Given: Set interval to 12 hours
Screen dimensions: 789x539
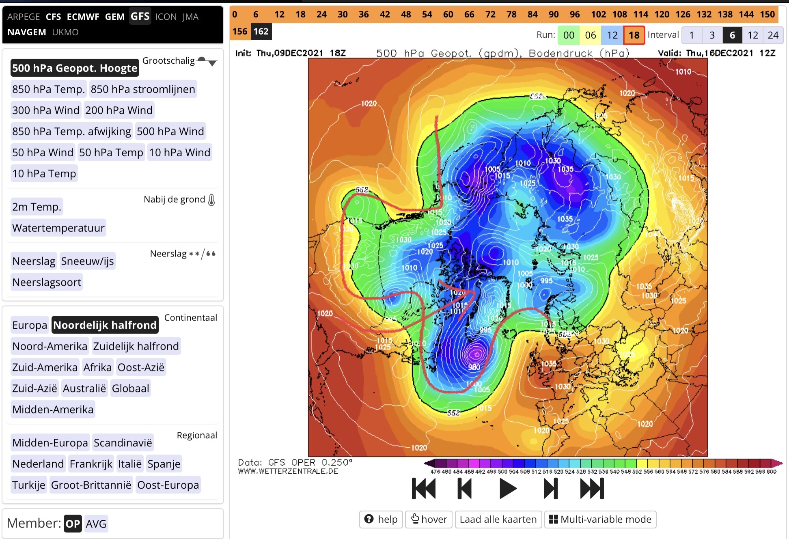Looking at the screenshot, I should [753, 35].
